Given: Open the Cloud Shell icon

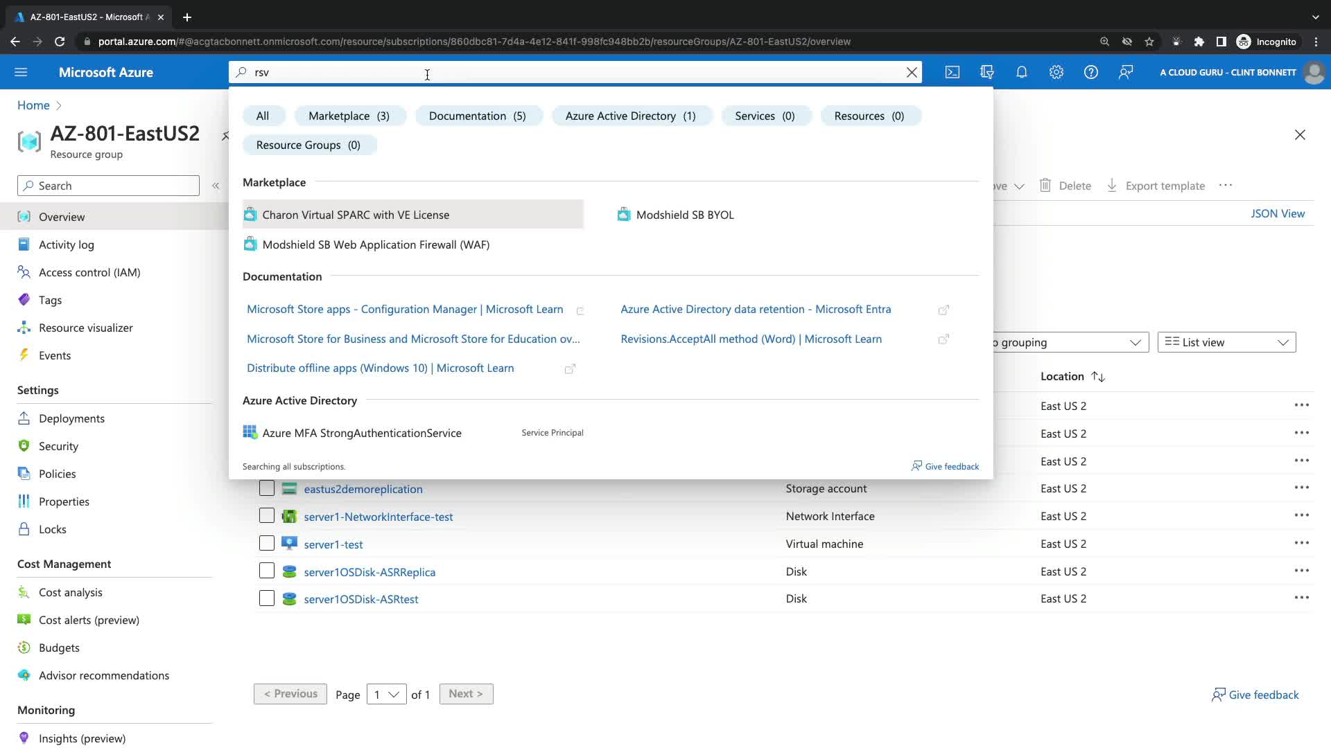Looking at the screenshot, I should point(952,72).
